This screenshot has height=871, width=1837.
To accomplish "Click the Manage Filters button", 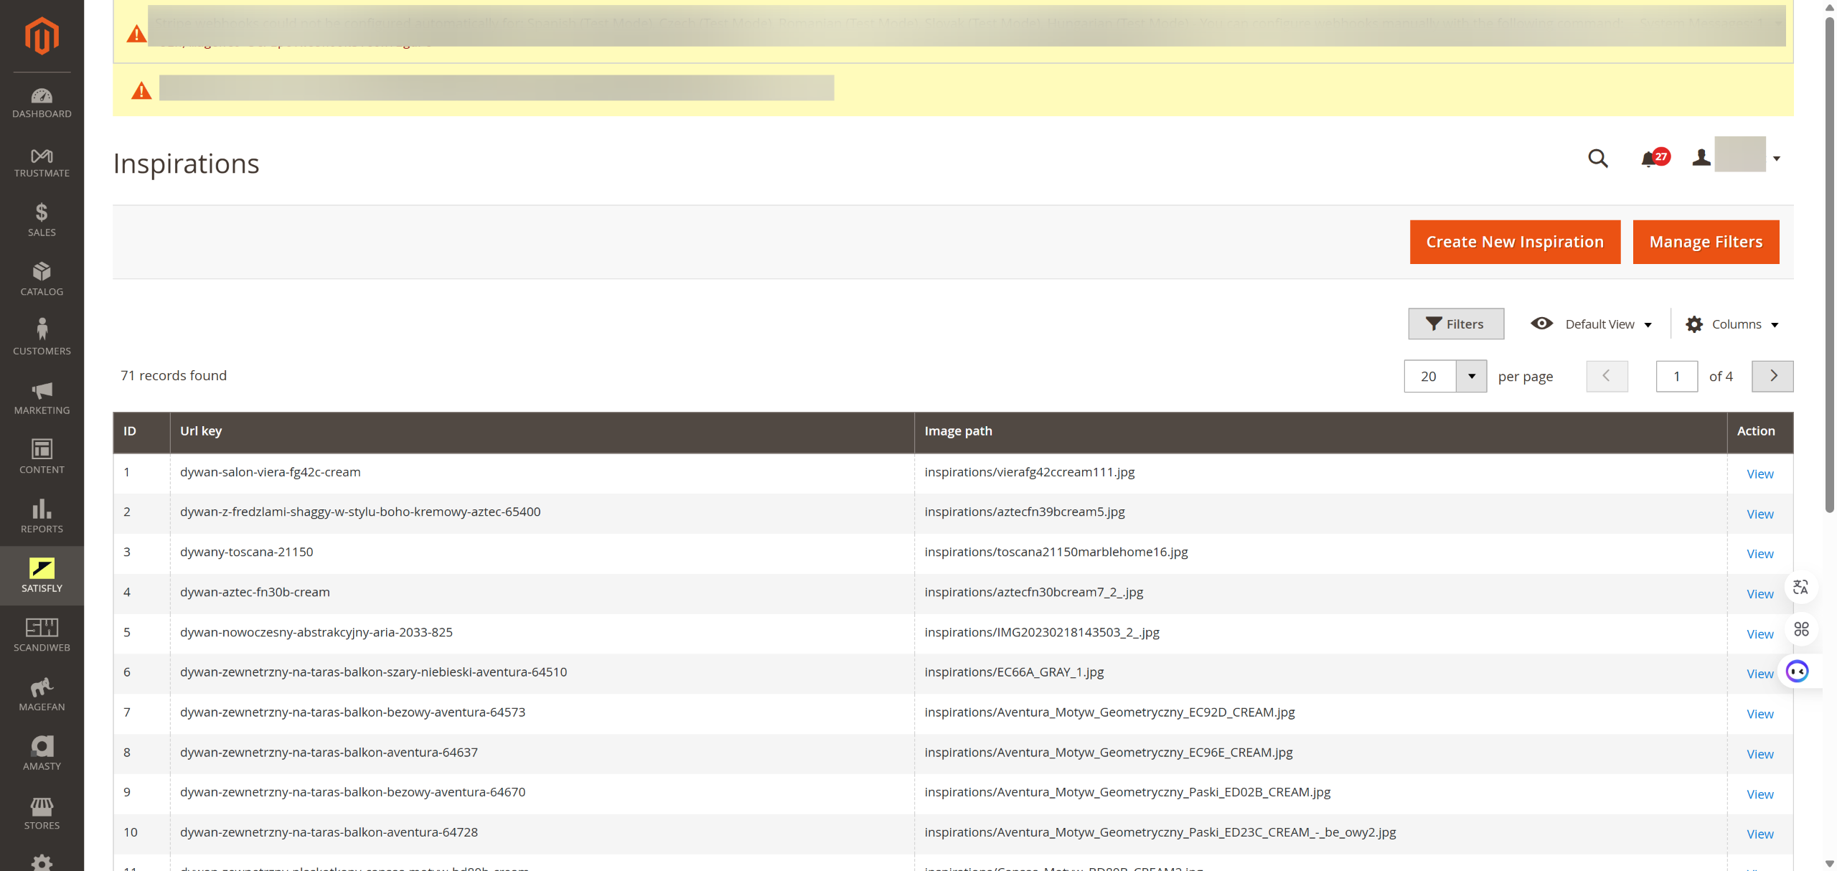I will point(1706,242).
